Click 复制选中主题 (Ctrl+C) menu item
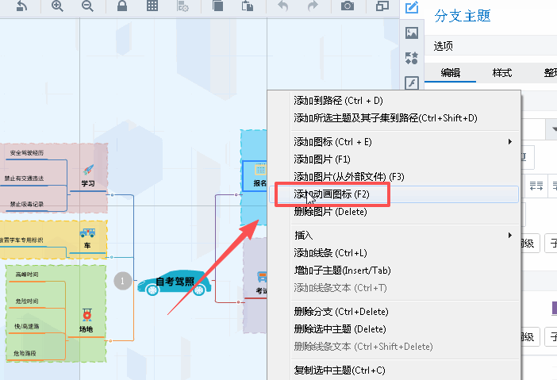This screenshot has height=380, width=557. pos(339,370)
